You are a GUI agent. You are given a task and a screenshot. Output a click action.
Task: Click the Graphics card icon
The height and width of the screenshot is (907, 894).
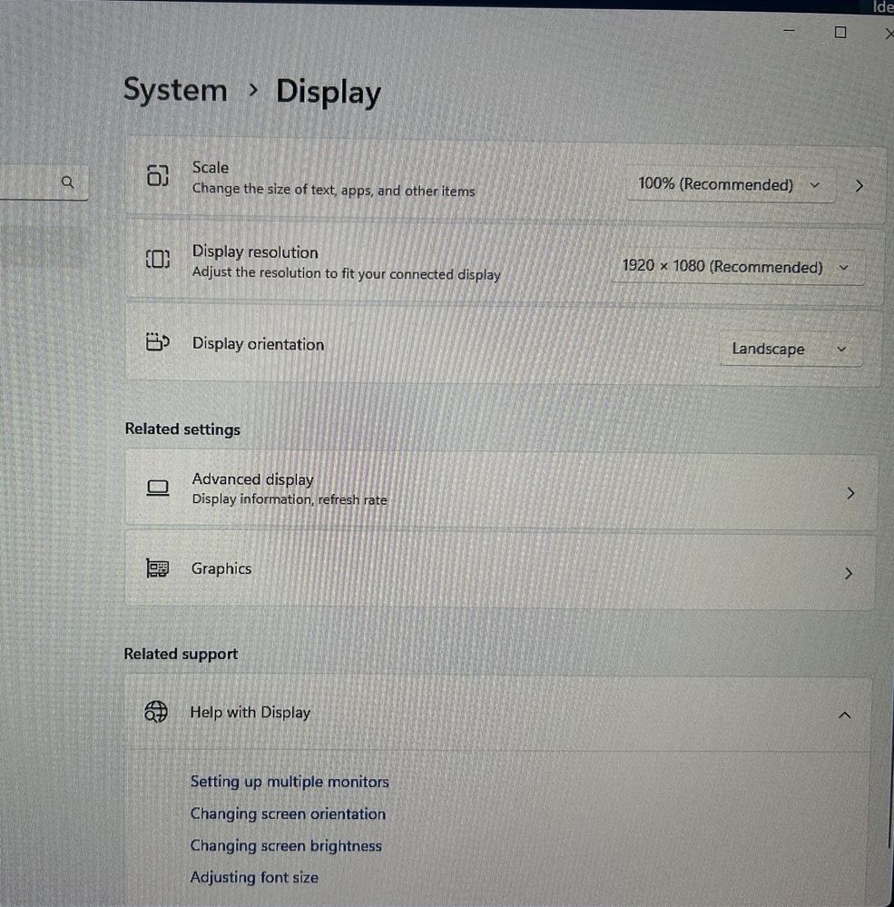158,569
